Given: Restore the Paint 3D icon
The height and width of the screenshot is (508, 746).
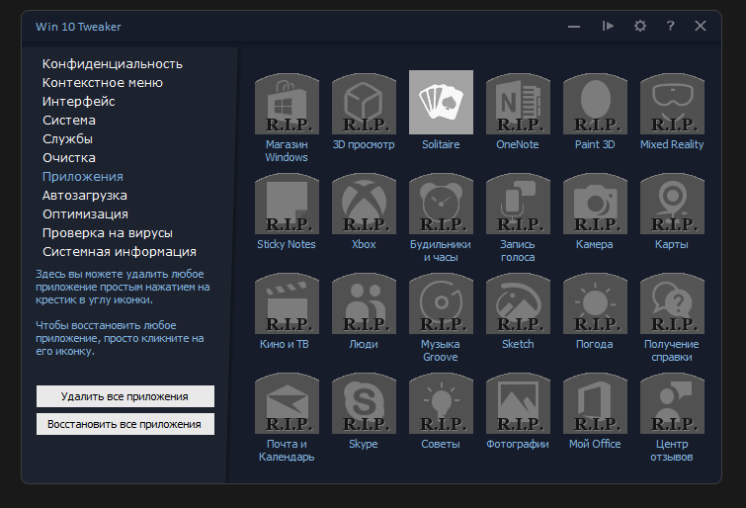Looking at the screenshot, I should (595, 104).
